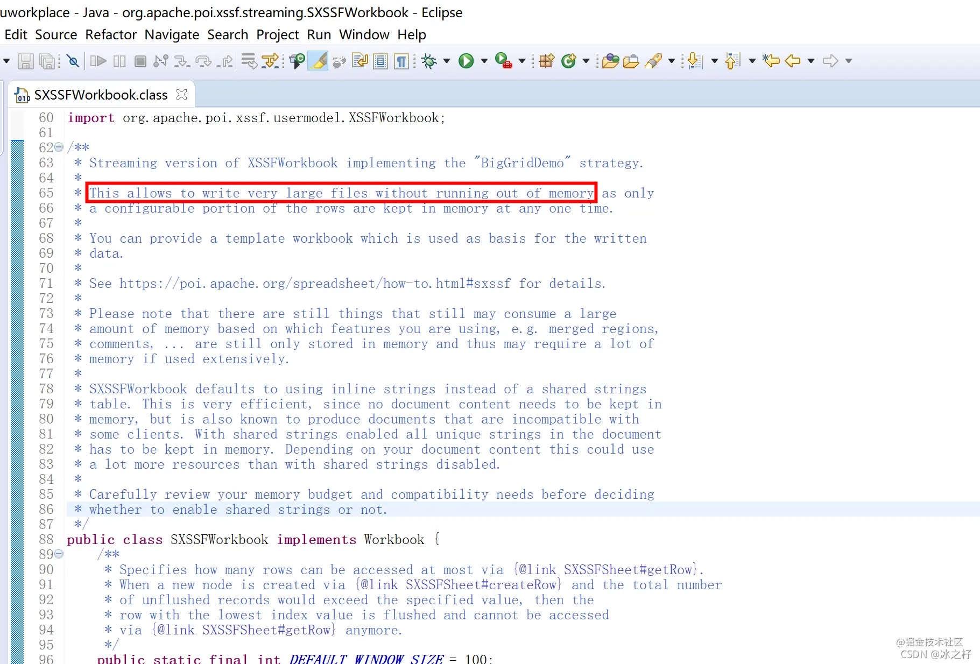Collapse the Javadoc comment at line 89
The width and height of the screenshot is (980, 664).
(59, 554)
